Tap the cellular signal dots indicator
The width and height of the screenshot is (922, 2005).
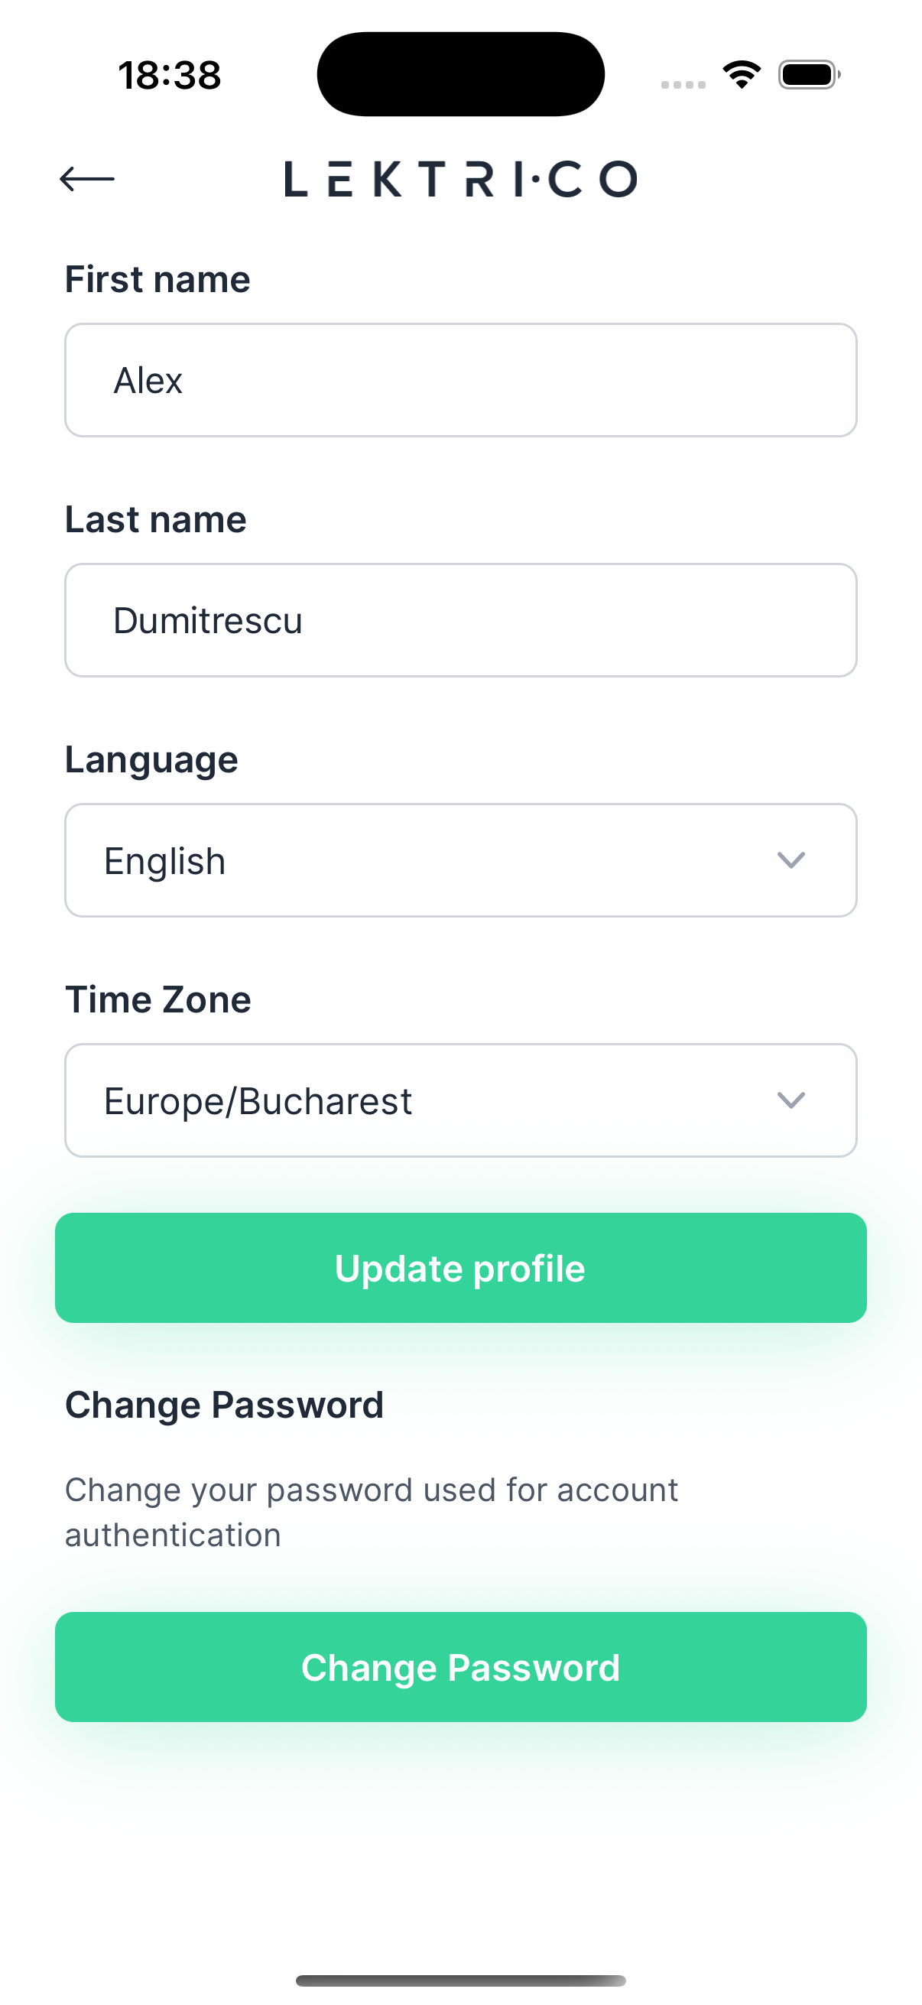coord(683,84)
